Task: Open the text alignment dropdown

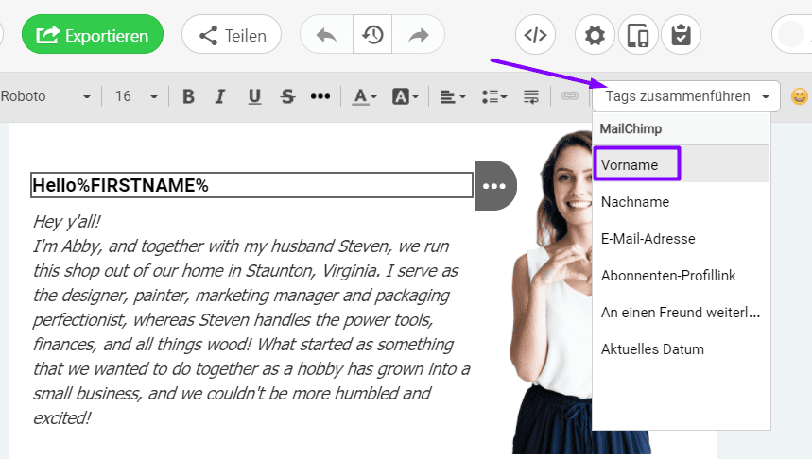Action: (x=453, y=96)
